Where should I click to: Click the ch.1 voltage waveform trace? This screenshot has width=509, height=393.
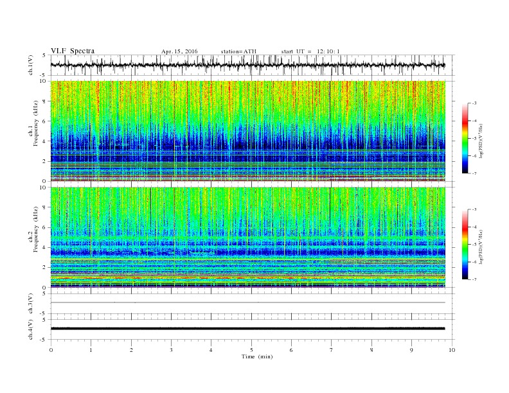pyautogui.click(x=247, y=65)
